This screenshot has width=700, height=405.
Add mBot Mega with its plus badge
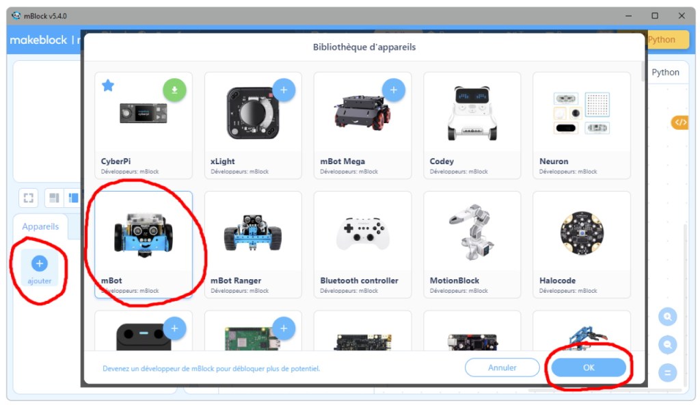[395, 89]
